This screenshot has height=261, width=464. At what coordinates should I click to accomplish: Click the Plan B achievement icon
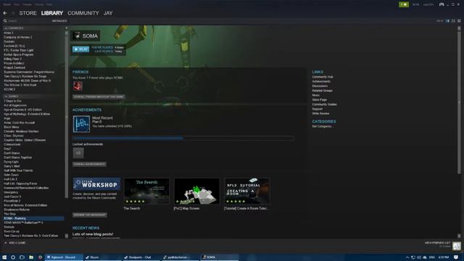81,124
